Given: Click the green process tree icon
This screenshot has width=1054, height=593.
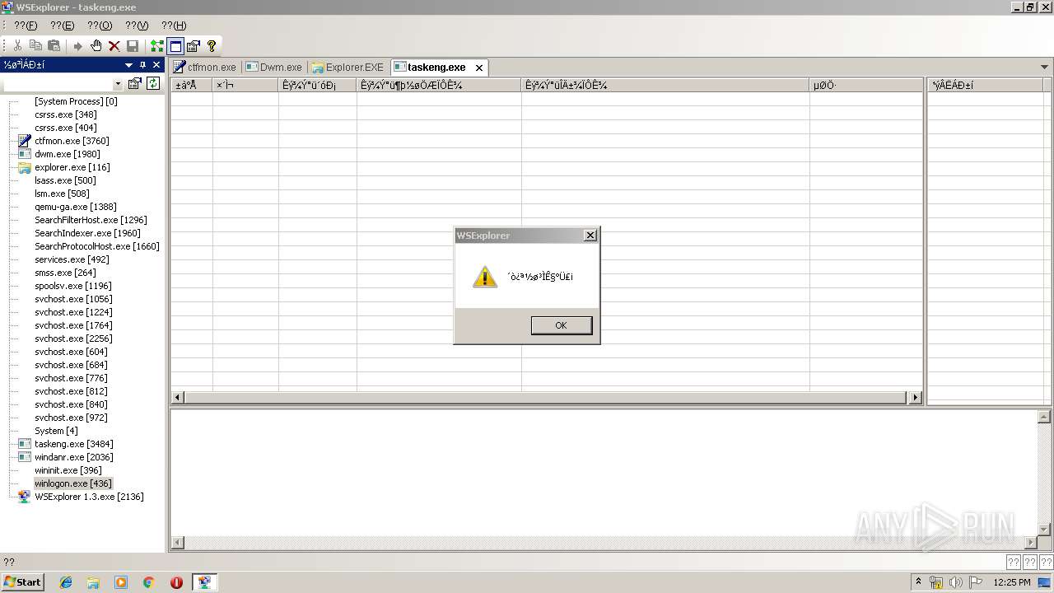Looking at the screenshot, I should [156, 46].
